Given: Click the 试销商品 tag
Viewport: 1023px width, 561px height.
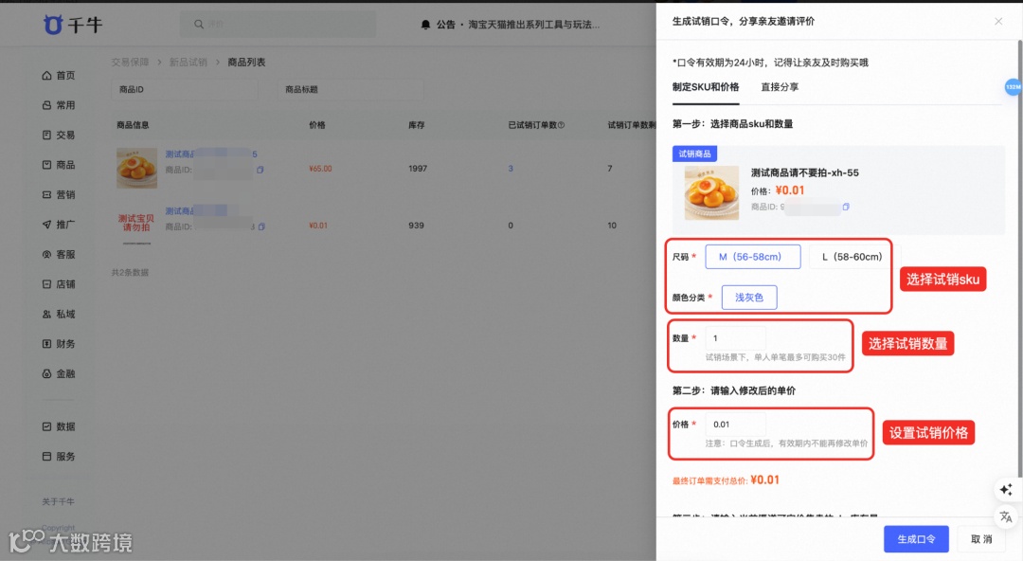Looking at the screenshot, I should (x=695, y=154).
